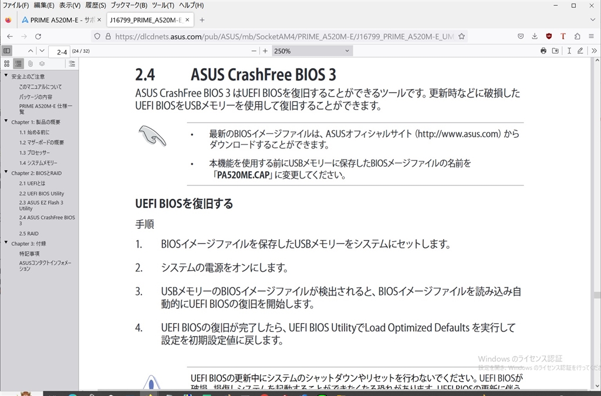Image resolution: width=601 pixels, height=396 pixels.
Task: Save the PDF file
Action: (555, 50)
